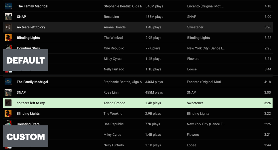Click duration '3:44' in Default list

(268, 69)
